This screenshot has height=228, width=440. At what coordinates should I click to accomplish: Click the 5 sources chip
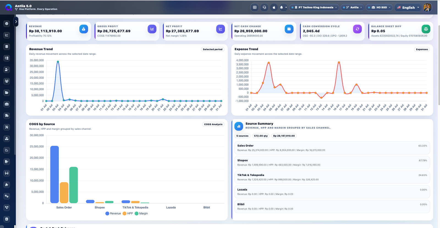pos(242,136)
